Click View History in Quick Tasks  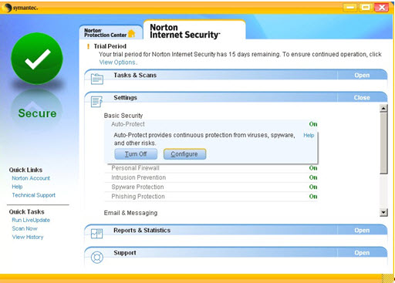(x=28, y=237)
